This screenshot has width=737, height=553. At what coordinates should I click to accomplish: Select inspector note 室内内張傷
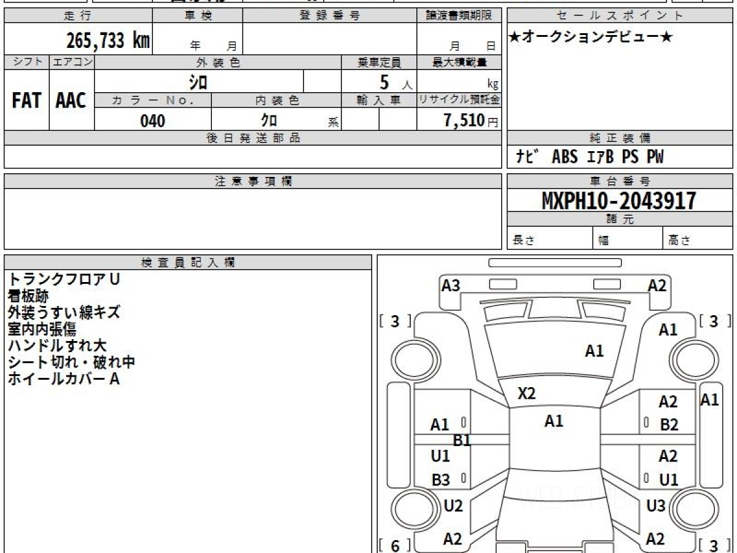[42, 329]
